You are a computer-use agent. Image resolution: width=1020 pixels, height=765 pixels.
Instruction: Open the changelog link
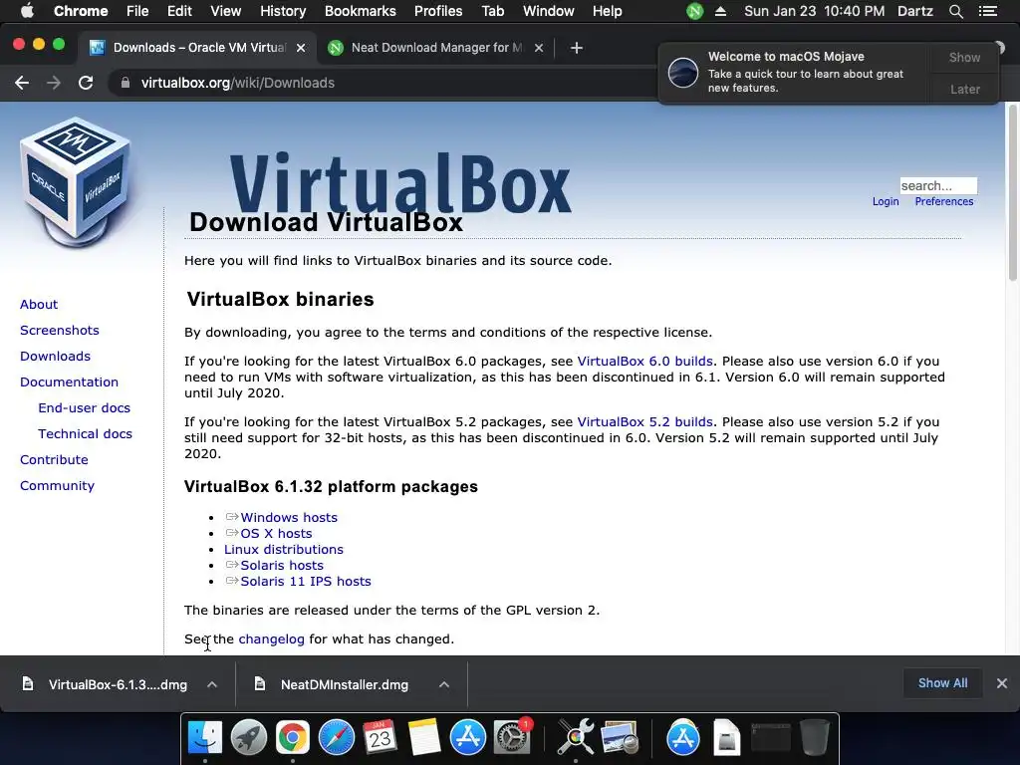coord(271,638)
